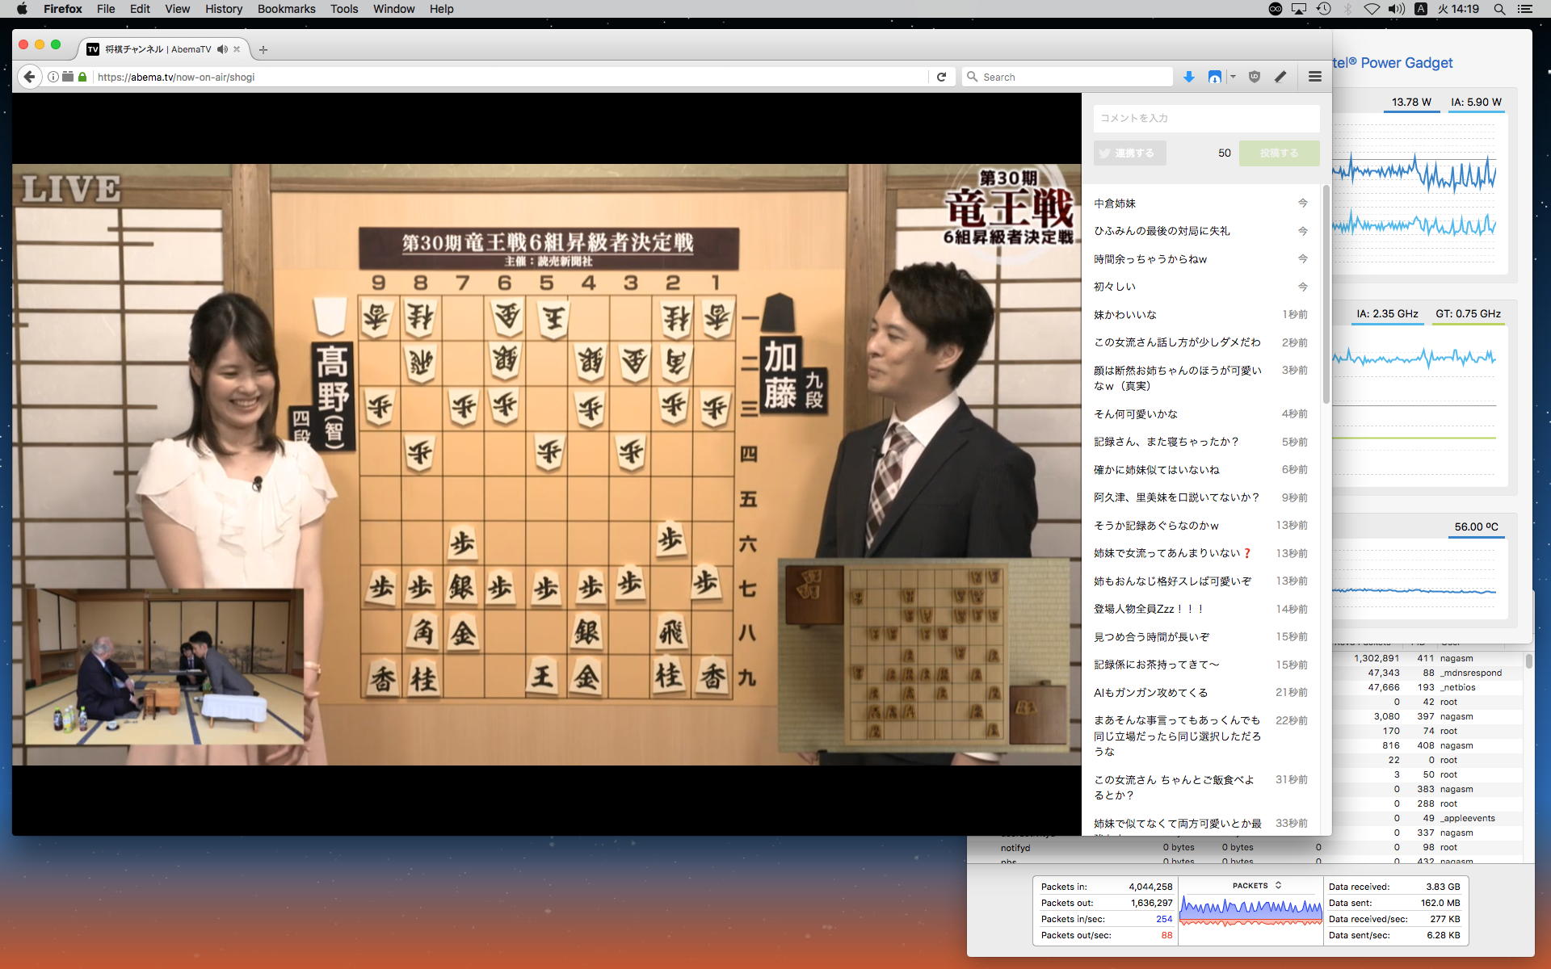Click the site information icon in URL bar
Image resolution: width=1551 pixels, height=969 pixels.
coord(53,77)
